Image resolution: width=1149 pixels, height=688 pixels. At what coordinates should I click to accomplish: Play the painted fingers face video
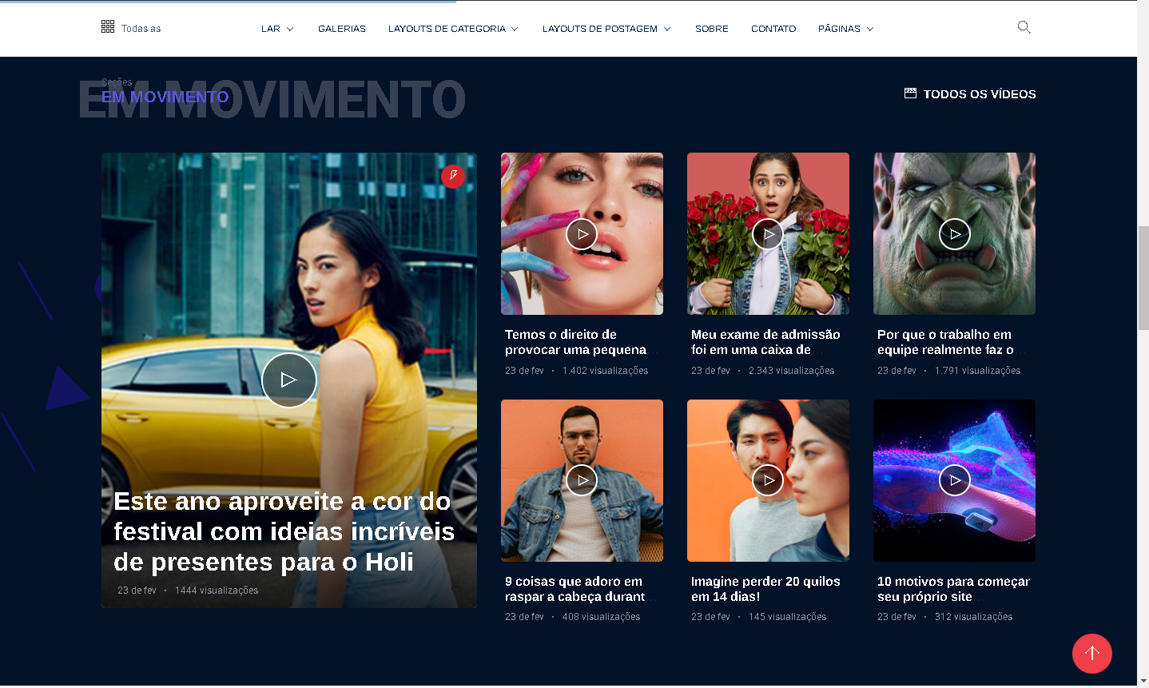[582, 234]
